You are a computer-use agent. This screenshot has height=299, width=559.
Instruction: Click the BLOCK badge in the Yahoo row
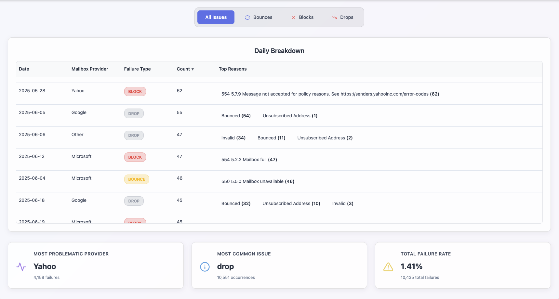[x=135, y=92]
